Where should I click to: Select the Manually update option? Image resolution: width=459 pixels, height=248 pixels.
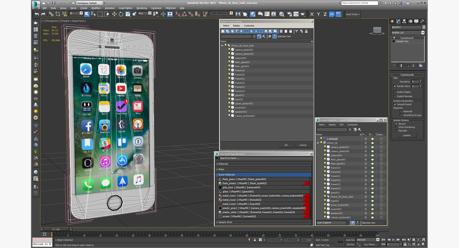(396, 131)
